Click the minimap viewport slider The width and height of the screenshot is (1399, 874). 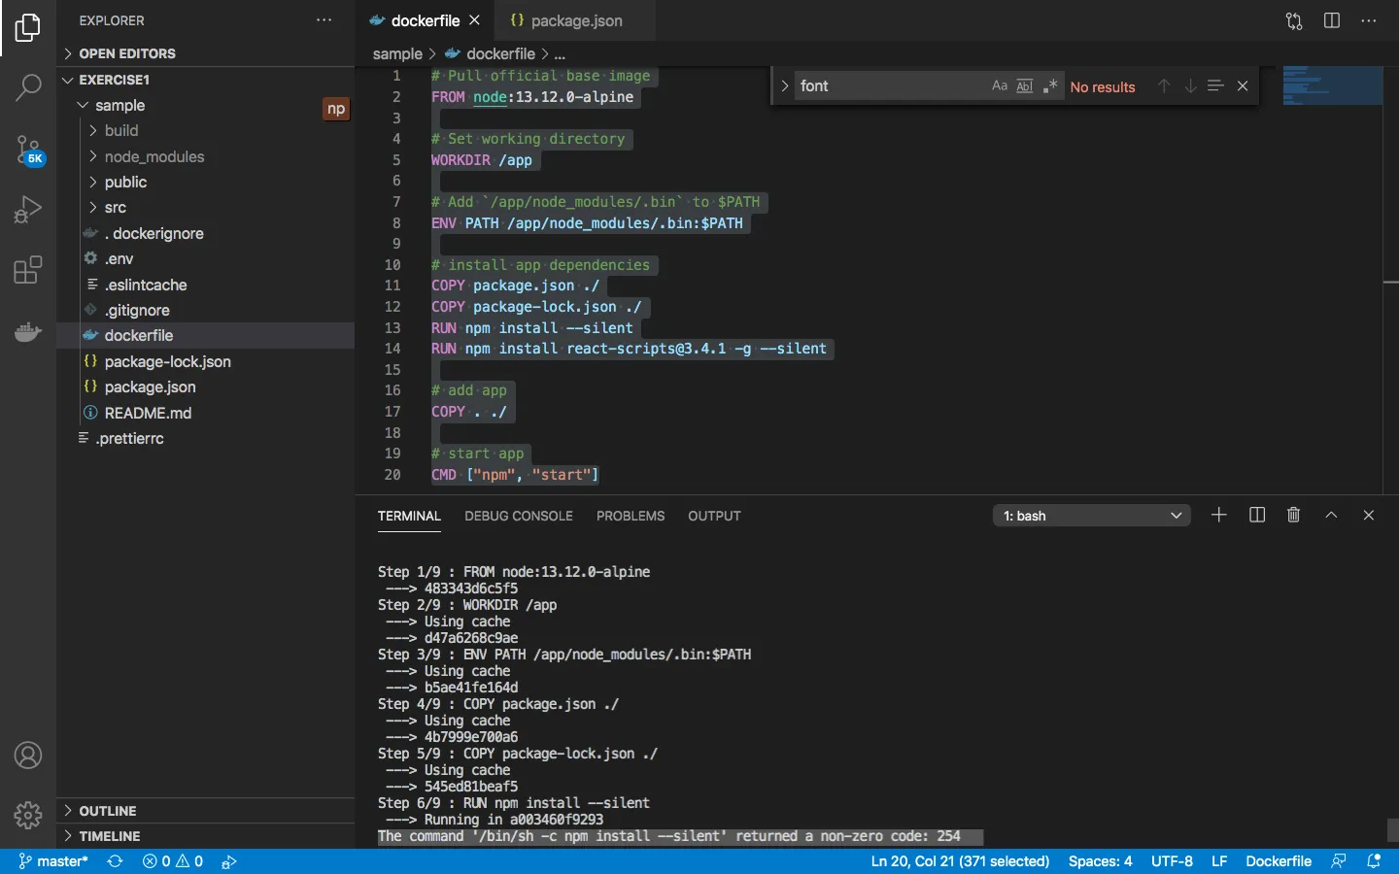click(x=1332, y=85)
